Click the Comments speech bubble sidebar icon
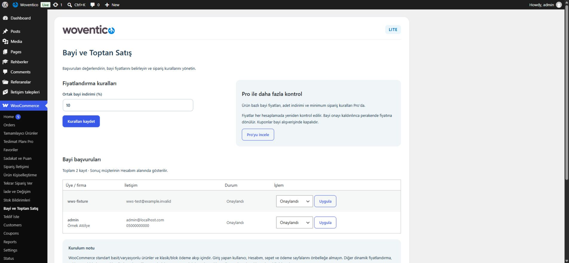This screenshot has height=263, width=569. click(x=5, y=72)
